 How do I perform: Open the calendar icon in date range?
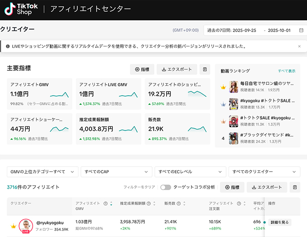coord(301,30)
